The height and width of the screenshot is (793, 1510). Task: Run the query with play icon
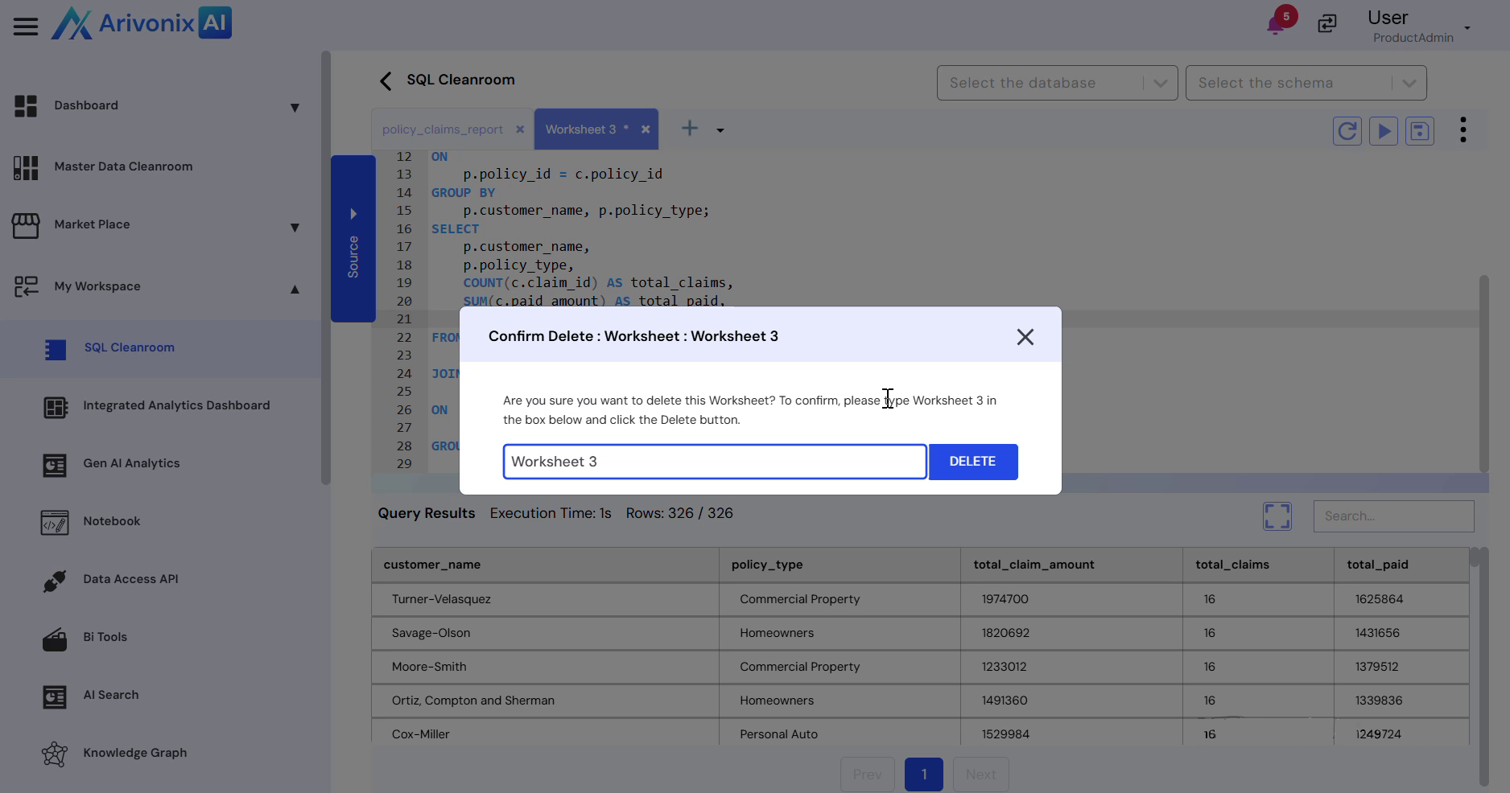(x=1383, y=131)
